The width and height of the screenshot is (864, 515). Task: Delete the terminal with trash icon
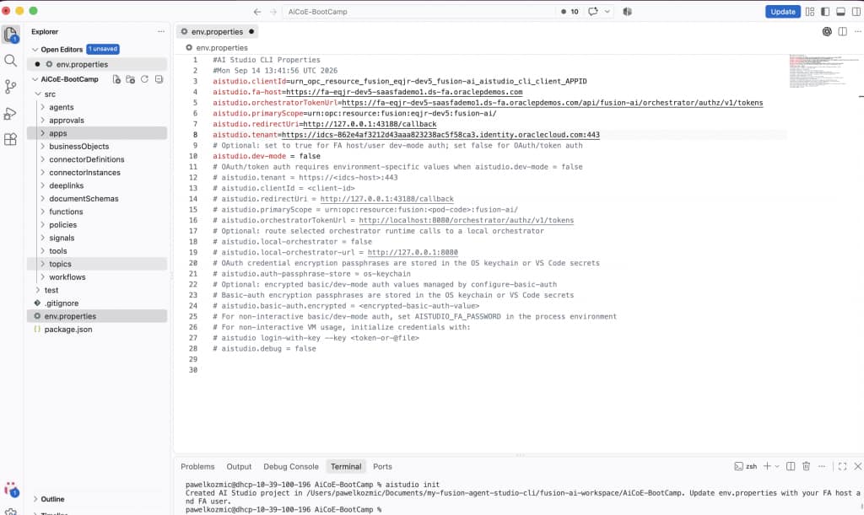point(806,466)
